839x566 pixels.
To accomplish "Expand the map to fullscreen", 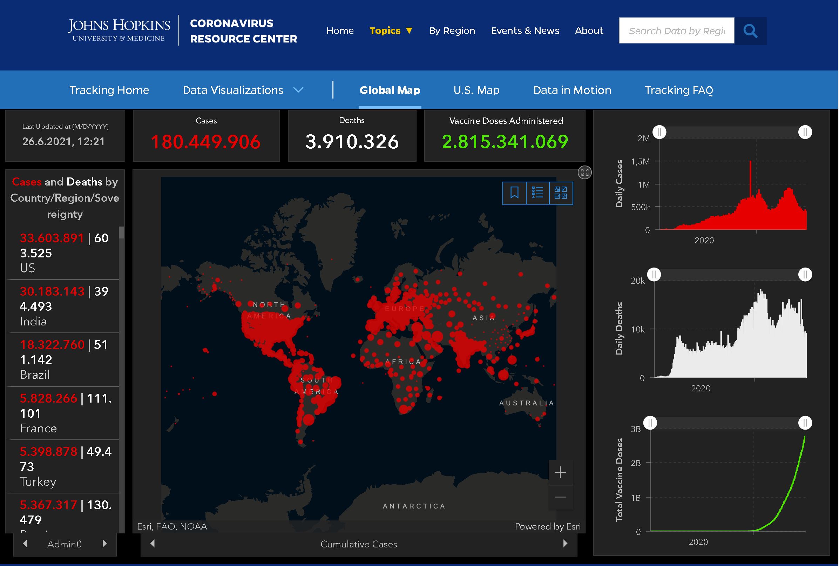I will (584, 173).
